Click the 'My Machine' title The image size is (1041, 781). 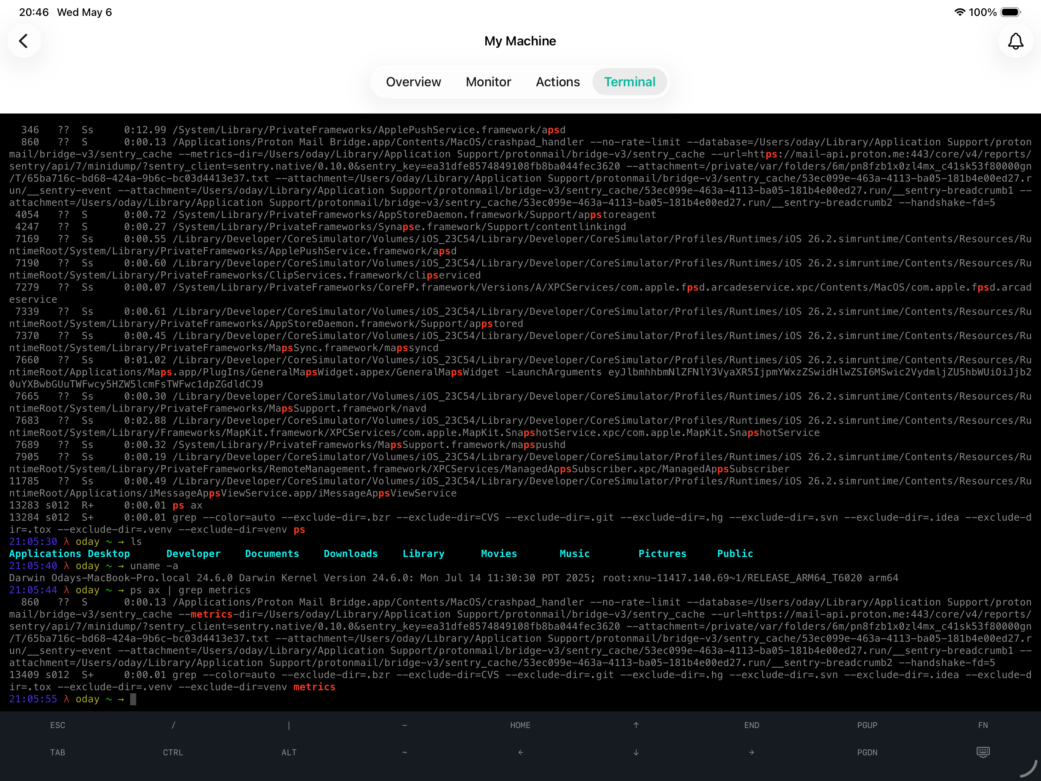click(x=520, y=41)
